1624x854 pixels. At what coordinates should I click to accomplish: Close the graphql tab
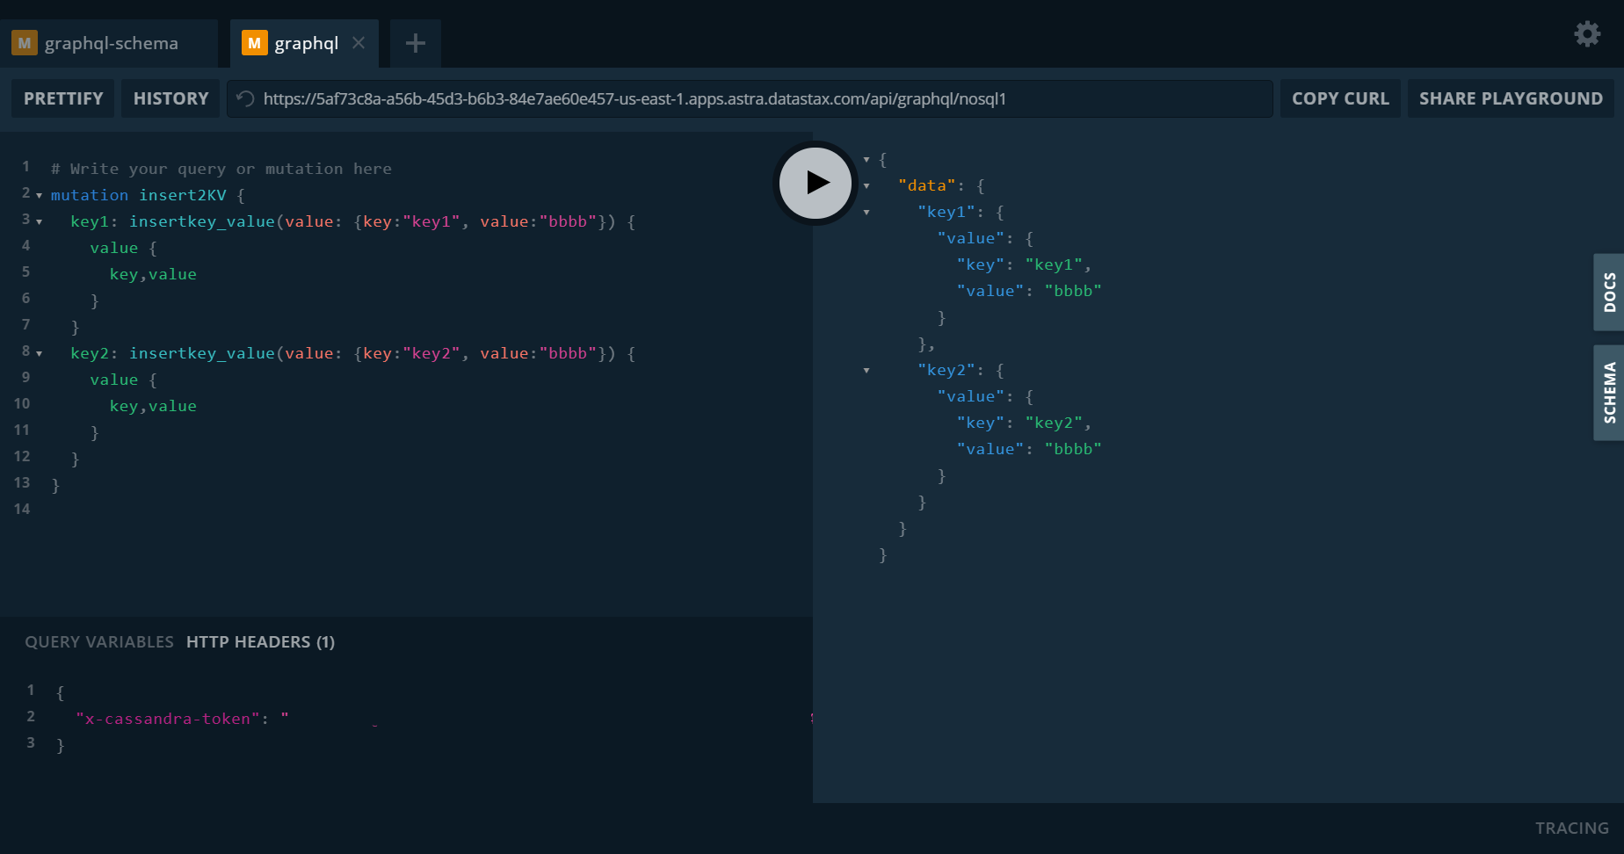pos(359,42)
